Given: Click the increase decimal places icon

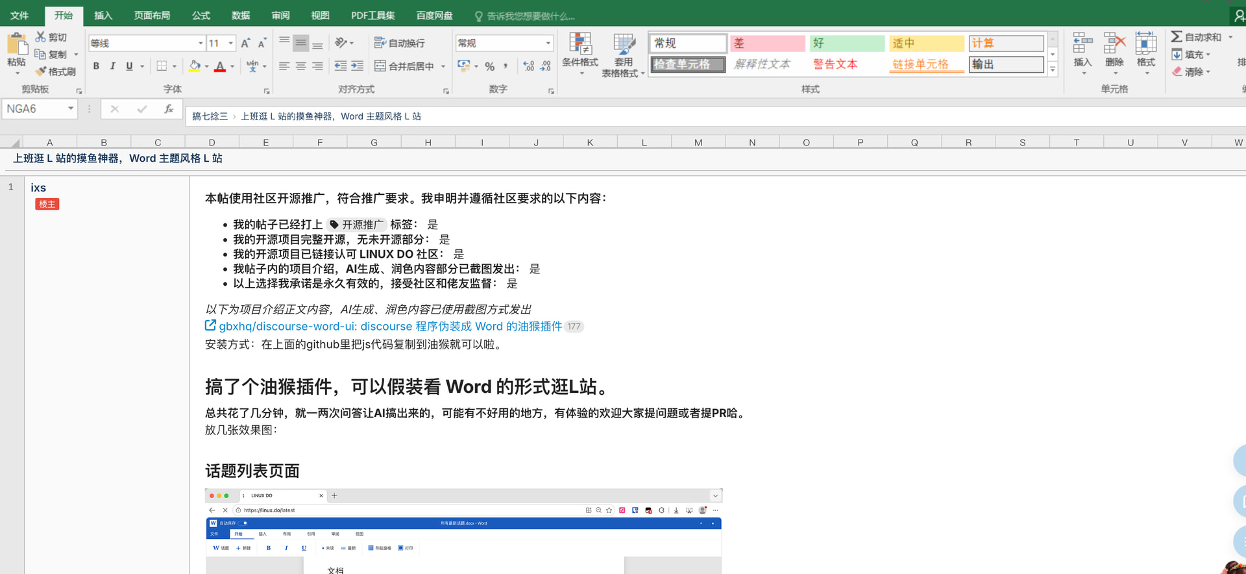Looking at the screenshot, I should [529, 66].
